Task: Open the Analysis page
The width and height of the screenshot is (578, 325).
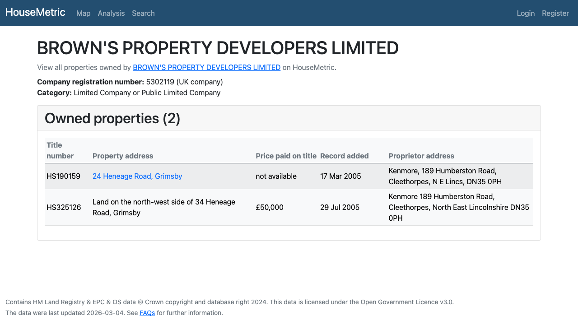Action: click(111, 13)
